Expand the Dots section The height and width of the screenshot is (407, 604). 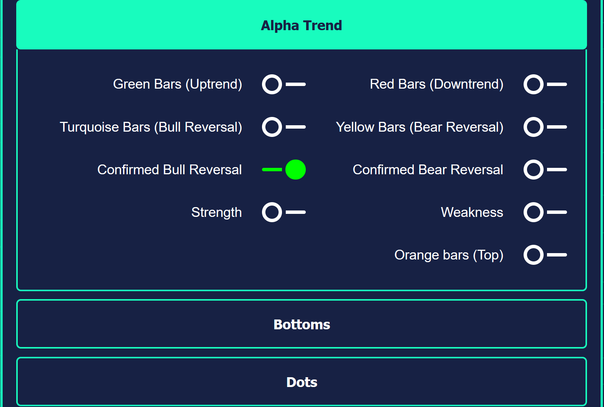click(x=302, y=382)
